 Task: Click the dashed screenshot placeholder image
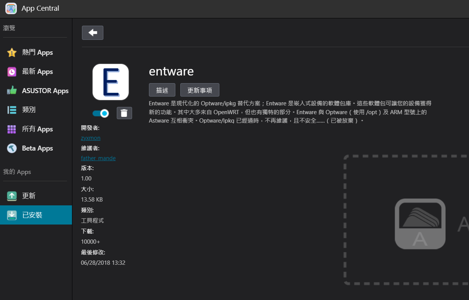(x=407, y=220)
